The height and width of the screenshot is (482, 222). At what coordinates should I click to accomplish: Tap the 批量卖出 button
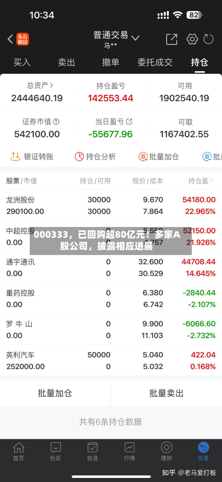tap(166, 393)
